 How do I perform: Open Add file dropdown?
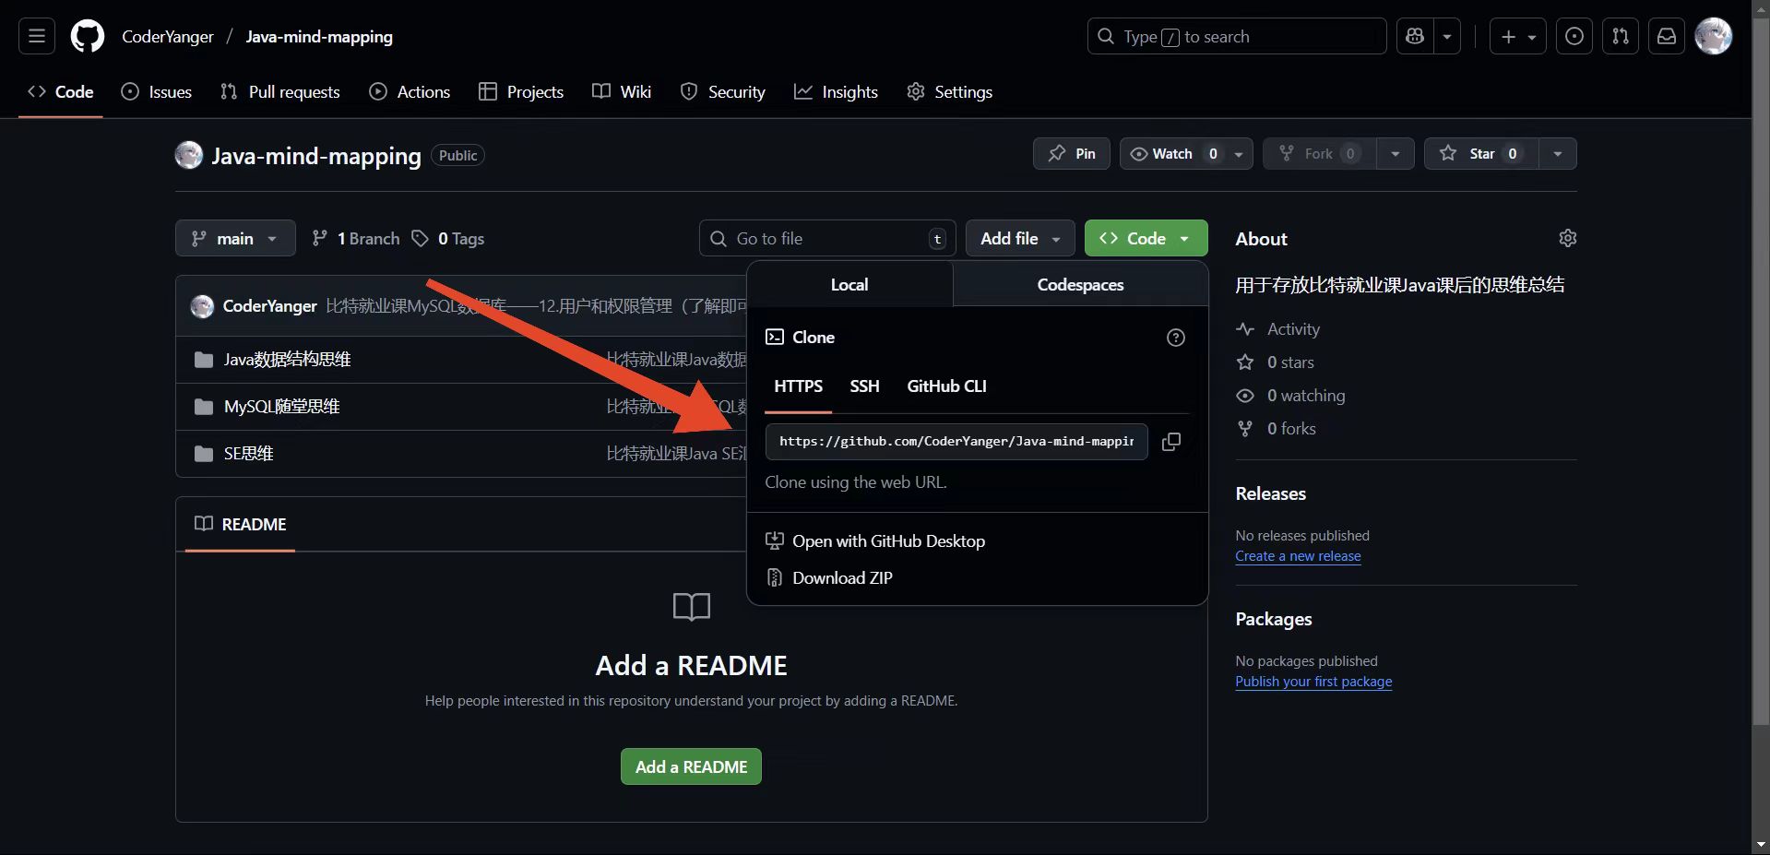point(1020,238)
